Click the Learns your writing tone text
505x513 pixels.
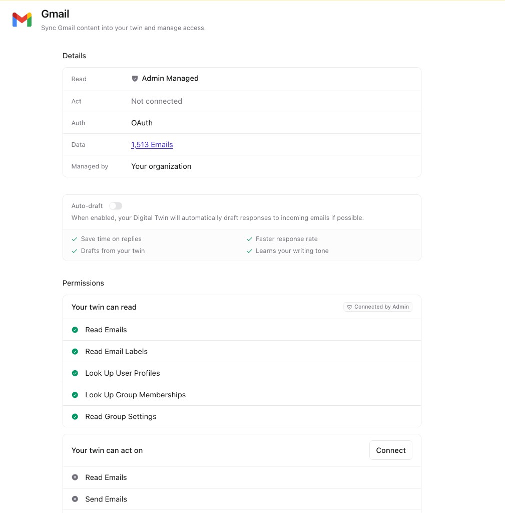click(292, 251)
